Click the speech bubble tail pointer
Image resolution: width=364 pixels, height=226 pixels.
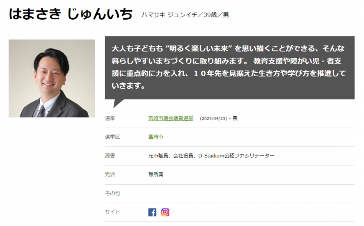pyautogui.click(x=118, y=103)
